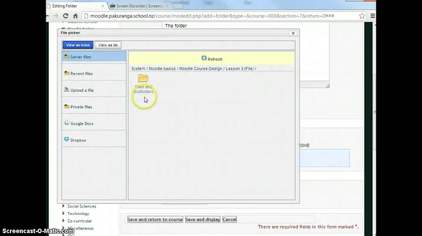Reload the browser page
Viewport: 422px width, 236px height.
click(66, 16)
